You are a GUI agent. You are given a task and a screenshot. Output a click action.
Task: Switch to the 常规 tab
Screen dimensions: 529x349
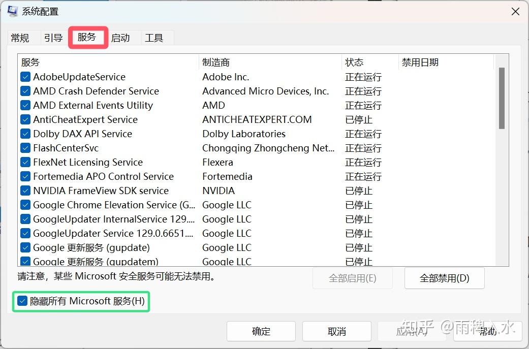[x=20, y=37]
